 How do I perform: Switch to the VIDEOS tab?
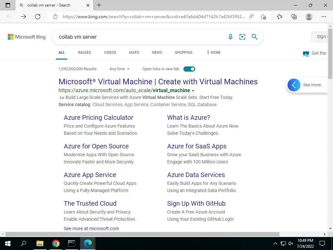click(x=110, y=52)
